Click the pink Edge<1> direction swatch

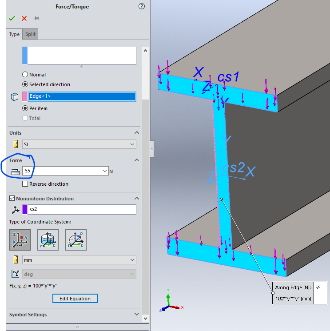(x=25, y=96)
